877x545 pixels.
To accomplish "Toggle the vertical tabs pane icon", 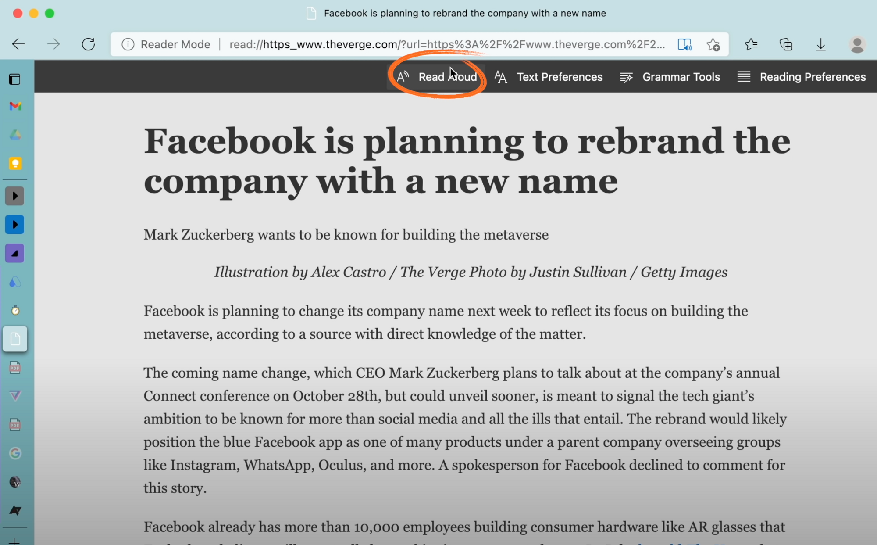I will tap(15, 79).
